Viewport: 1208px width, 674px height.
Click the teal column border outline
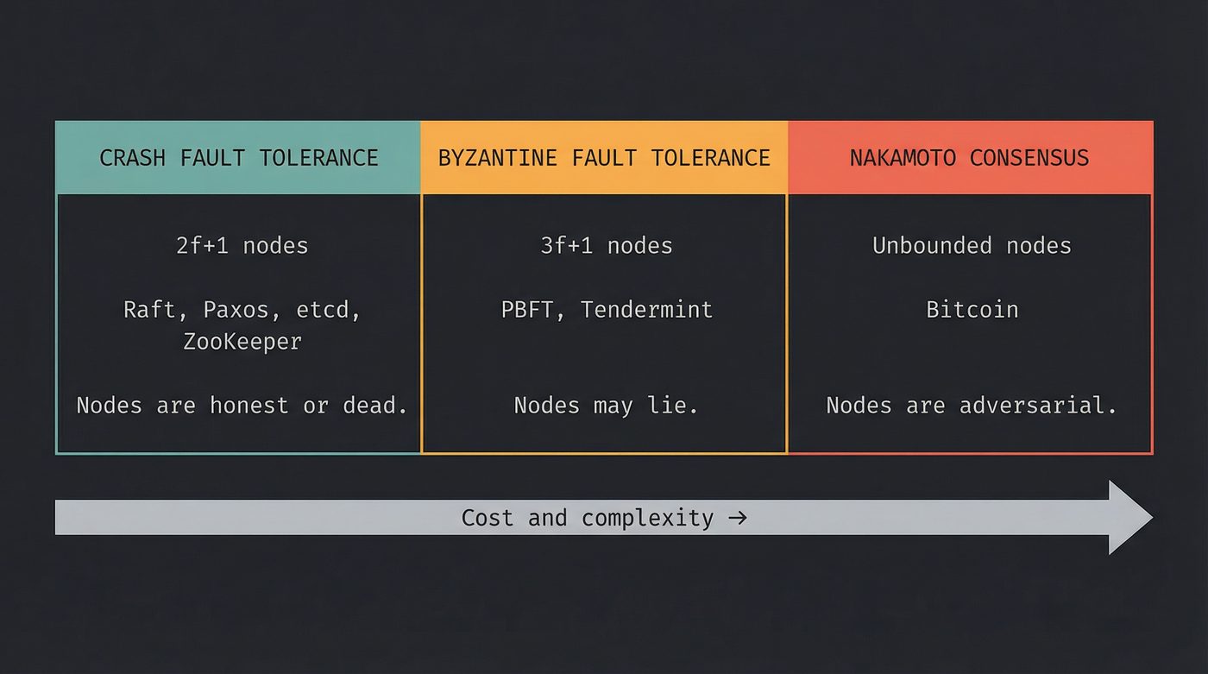pyautogui.click(x=57, y=319)
